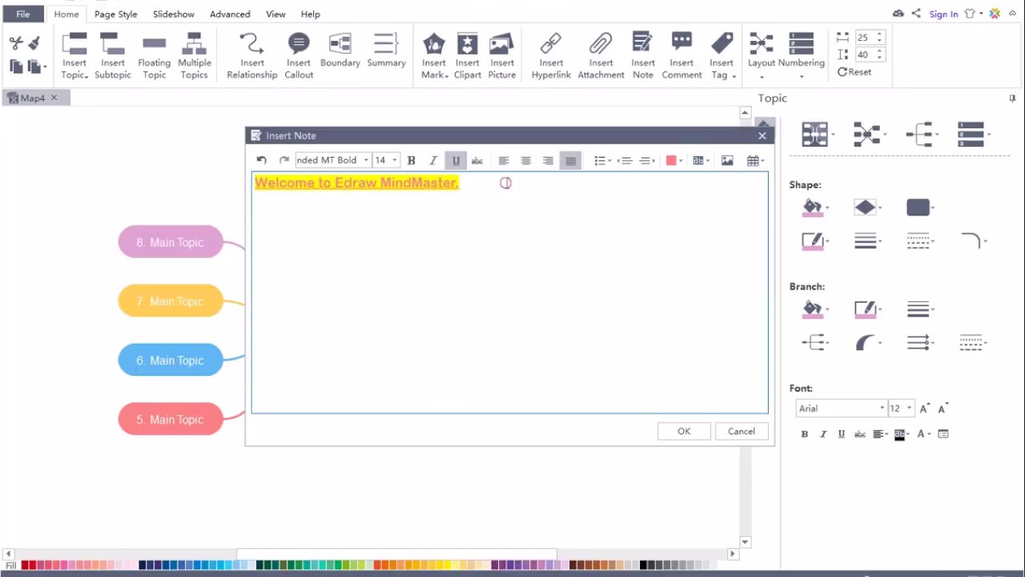Open Arial font dropdown in Topic panel
Viewport: 1025px width, 577px height.
(882, 409)
